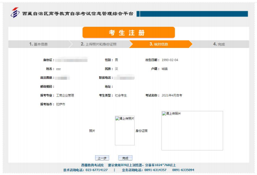Image resolution: width=257 pixels, height=175 pixels.
Task: Click the platform logo icon in header
Action: (15, 13)
